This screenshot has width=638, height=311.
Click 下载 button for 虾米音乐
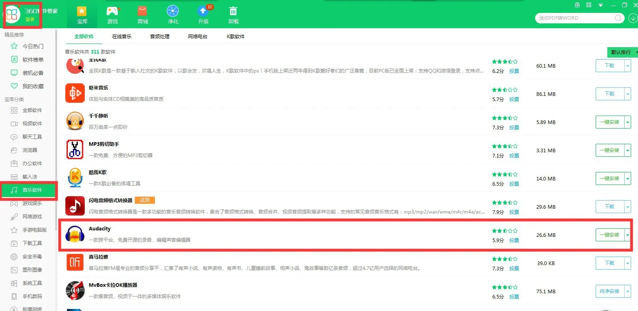point(610,94)
